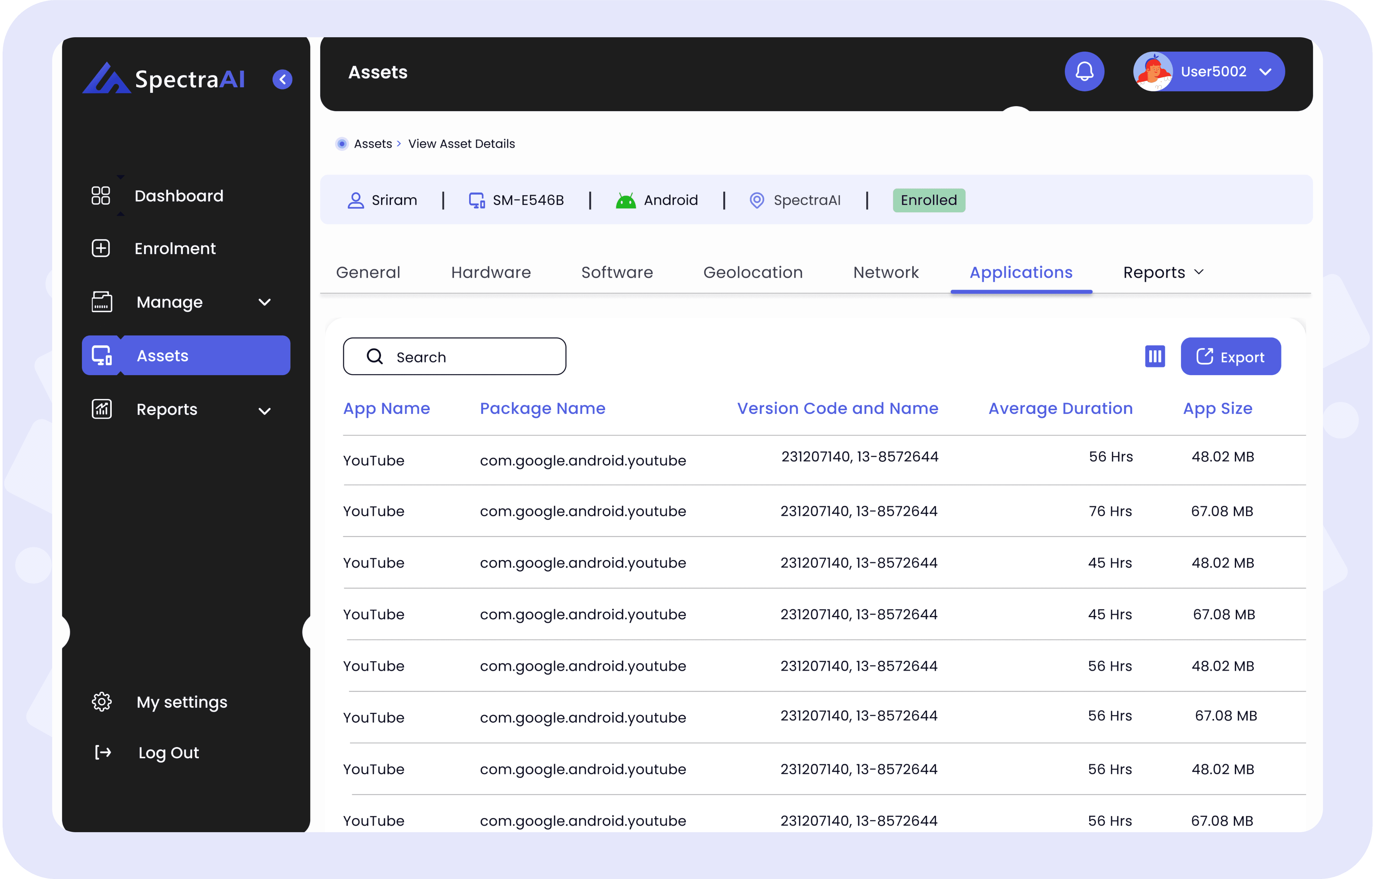The width and height of the screenshot is (1373, 879).
Task: Click the Sriram user icon
Action: pos(355,200)
